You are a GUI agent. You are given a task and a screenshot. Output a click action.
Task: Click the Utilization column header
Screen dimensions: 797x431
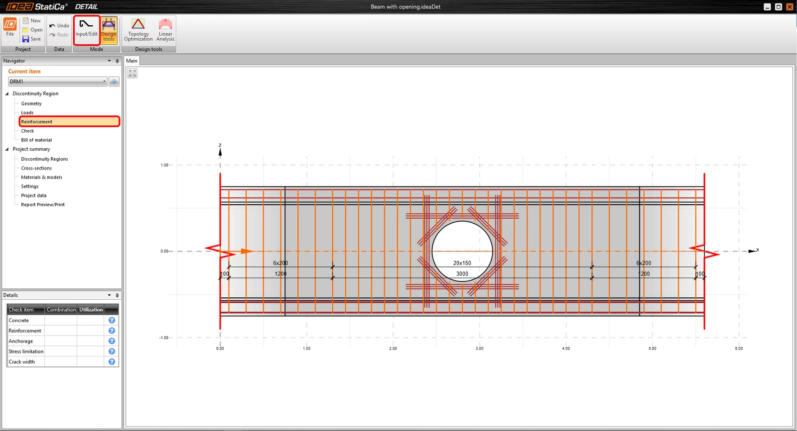pos(91,310)
